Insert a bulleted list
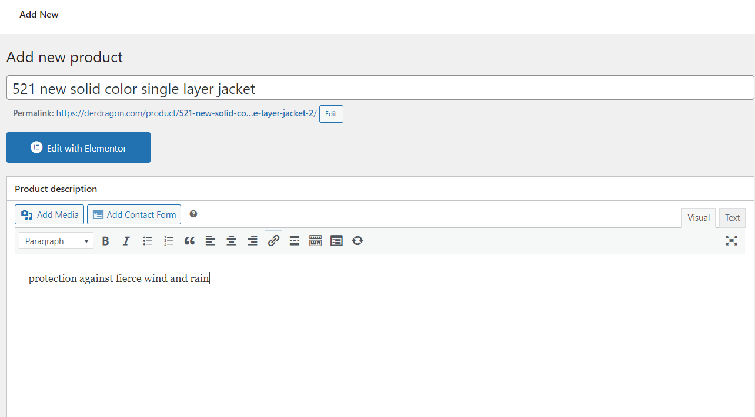This screenshot has height=417, width=755. pos(148,241)
